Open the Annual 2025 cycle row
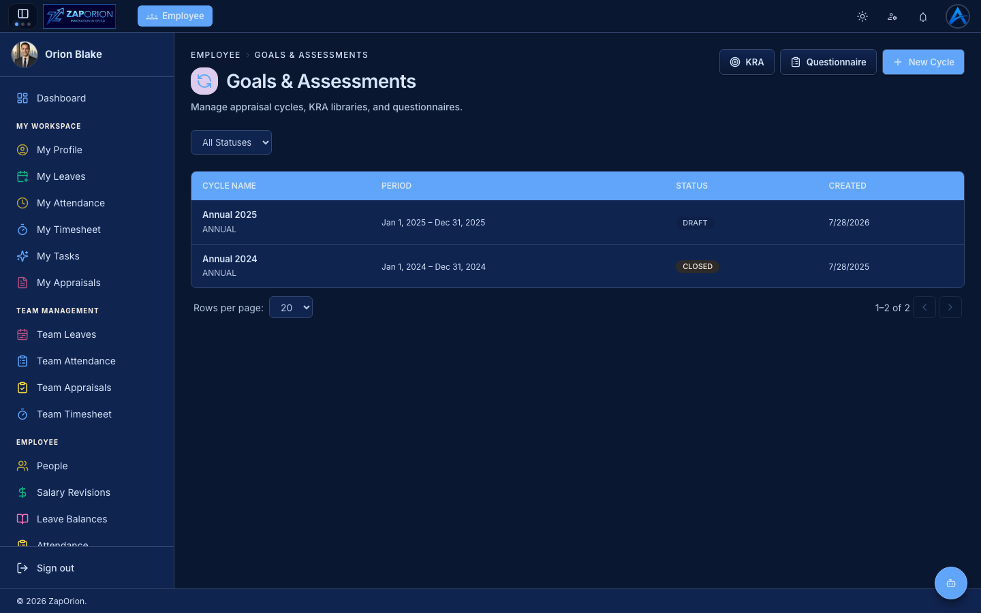This screenshot has height=613, width=981. (x=578, y=222)
